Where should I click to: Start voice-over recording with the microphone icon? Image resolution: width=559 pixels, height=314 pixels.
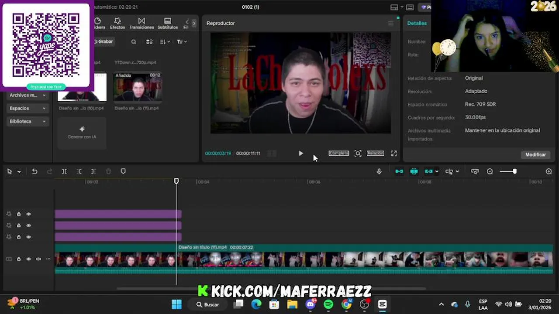pyautogui.click(x=379, y=171)
